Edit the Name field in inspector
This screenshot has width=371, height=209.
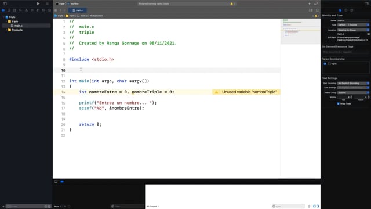point(353,21)
